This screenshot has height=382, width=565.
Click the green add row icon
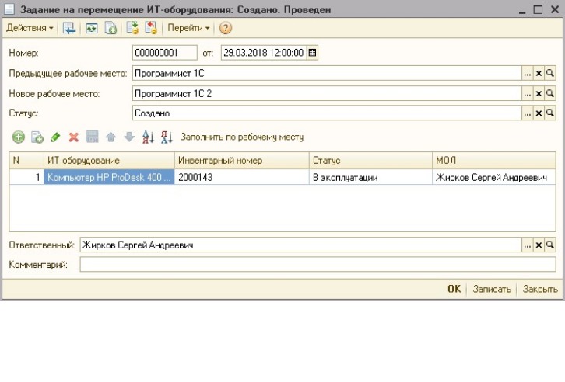pyautogui.click(x=19, y=137)
